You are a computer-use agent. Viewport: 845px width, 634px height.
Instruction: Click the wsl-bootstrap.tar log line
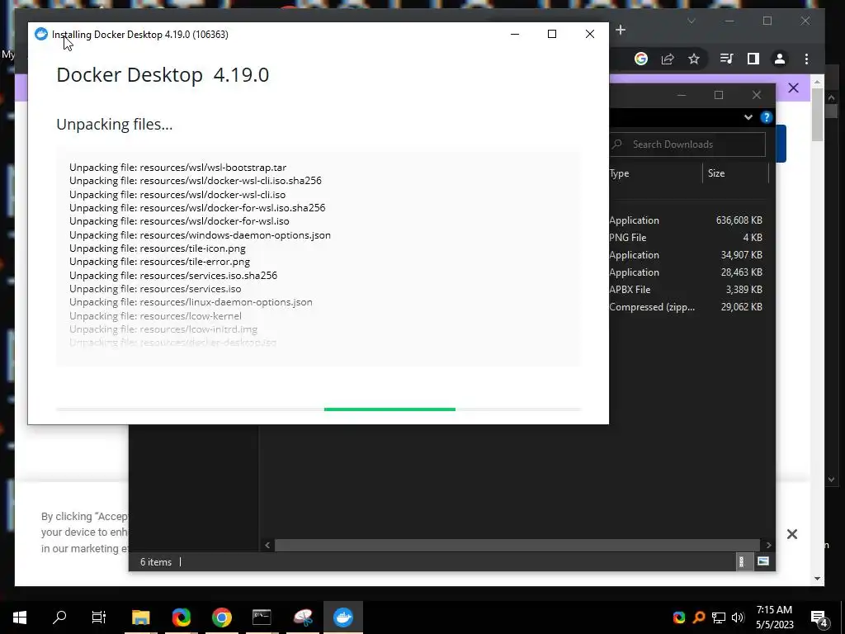pyautogui.click(x=178, y=167)
